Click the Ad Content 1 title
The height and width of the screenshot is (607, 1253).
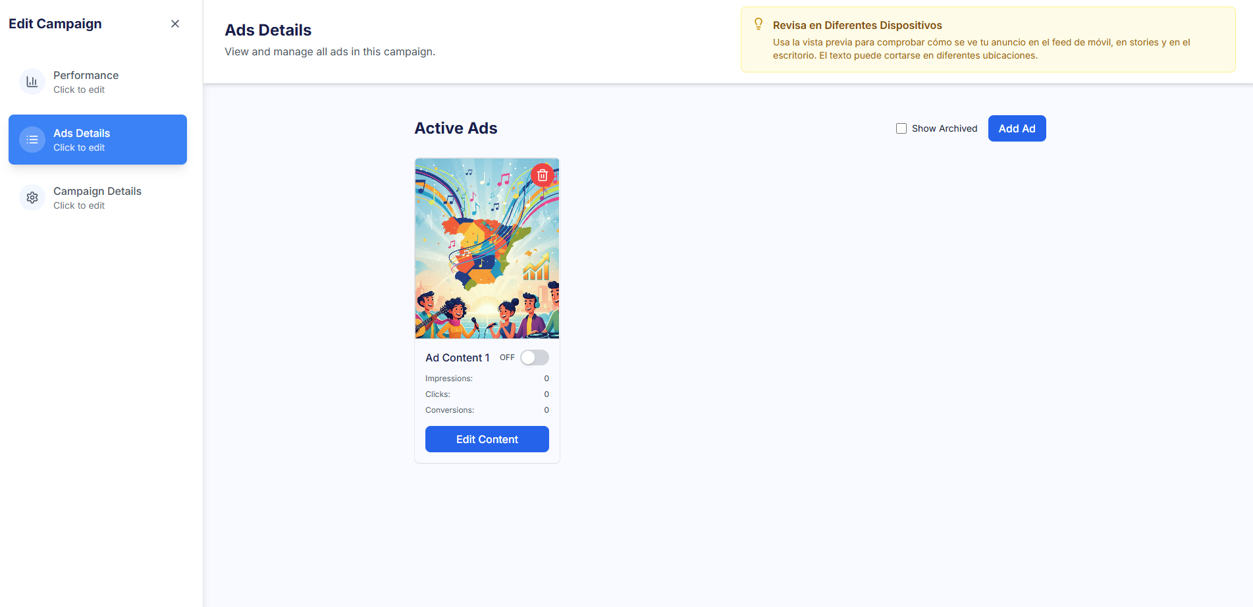457,357
